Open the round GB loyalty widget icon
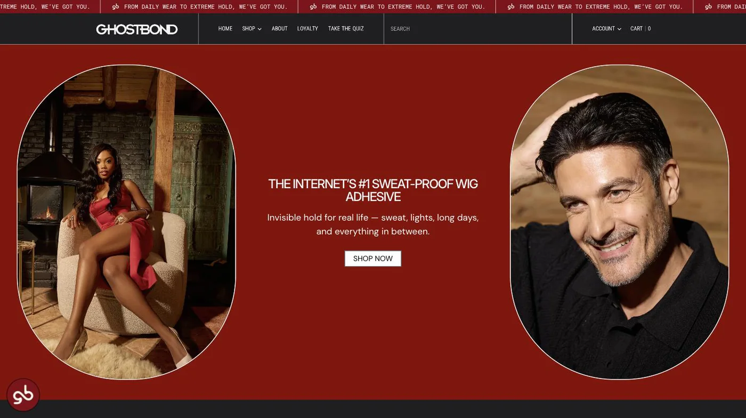This screenshot has height=418, width=746. point(23,395)
